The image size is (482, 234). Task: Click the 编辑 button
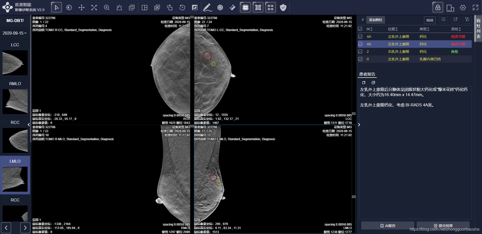(x=430, y=20)
